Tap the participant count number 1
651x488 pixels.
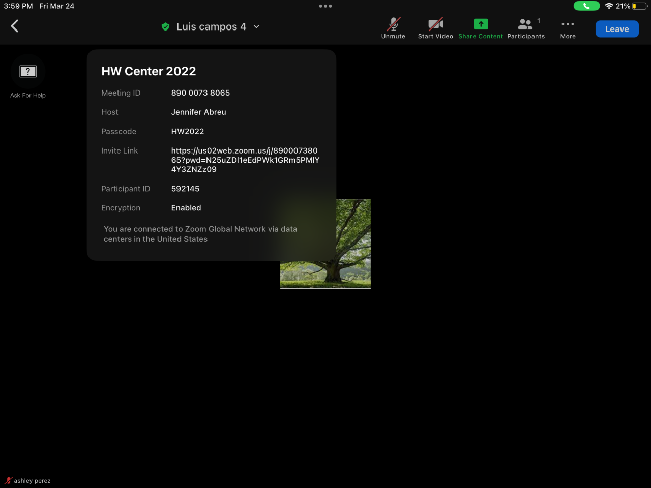coord(539,21)
